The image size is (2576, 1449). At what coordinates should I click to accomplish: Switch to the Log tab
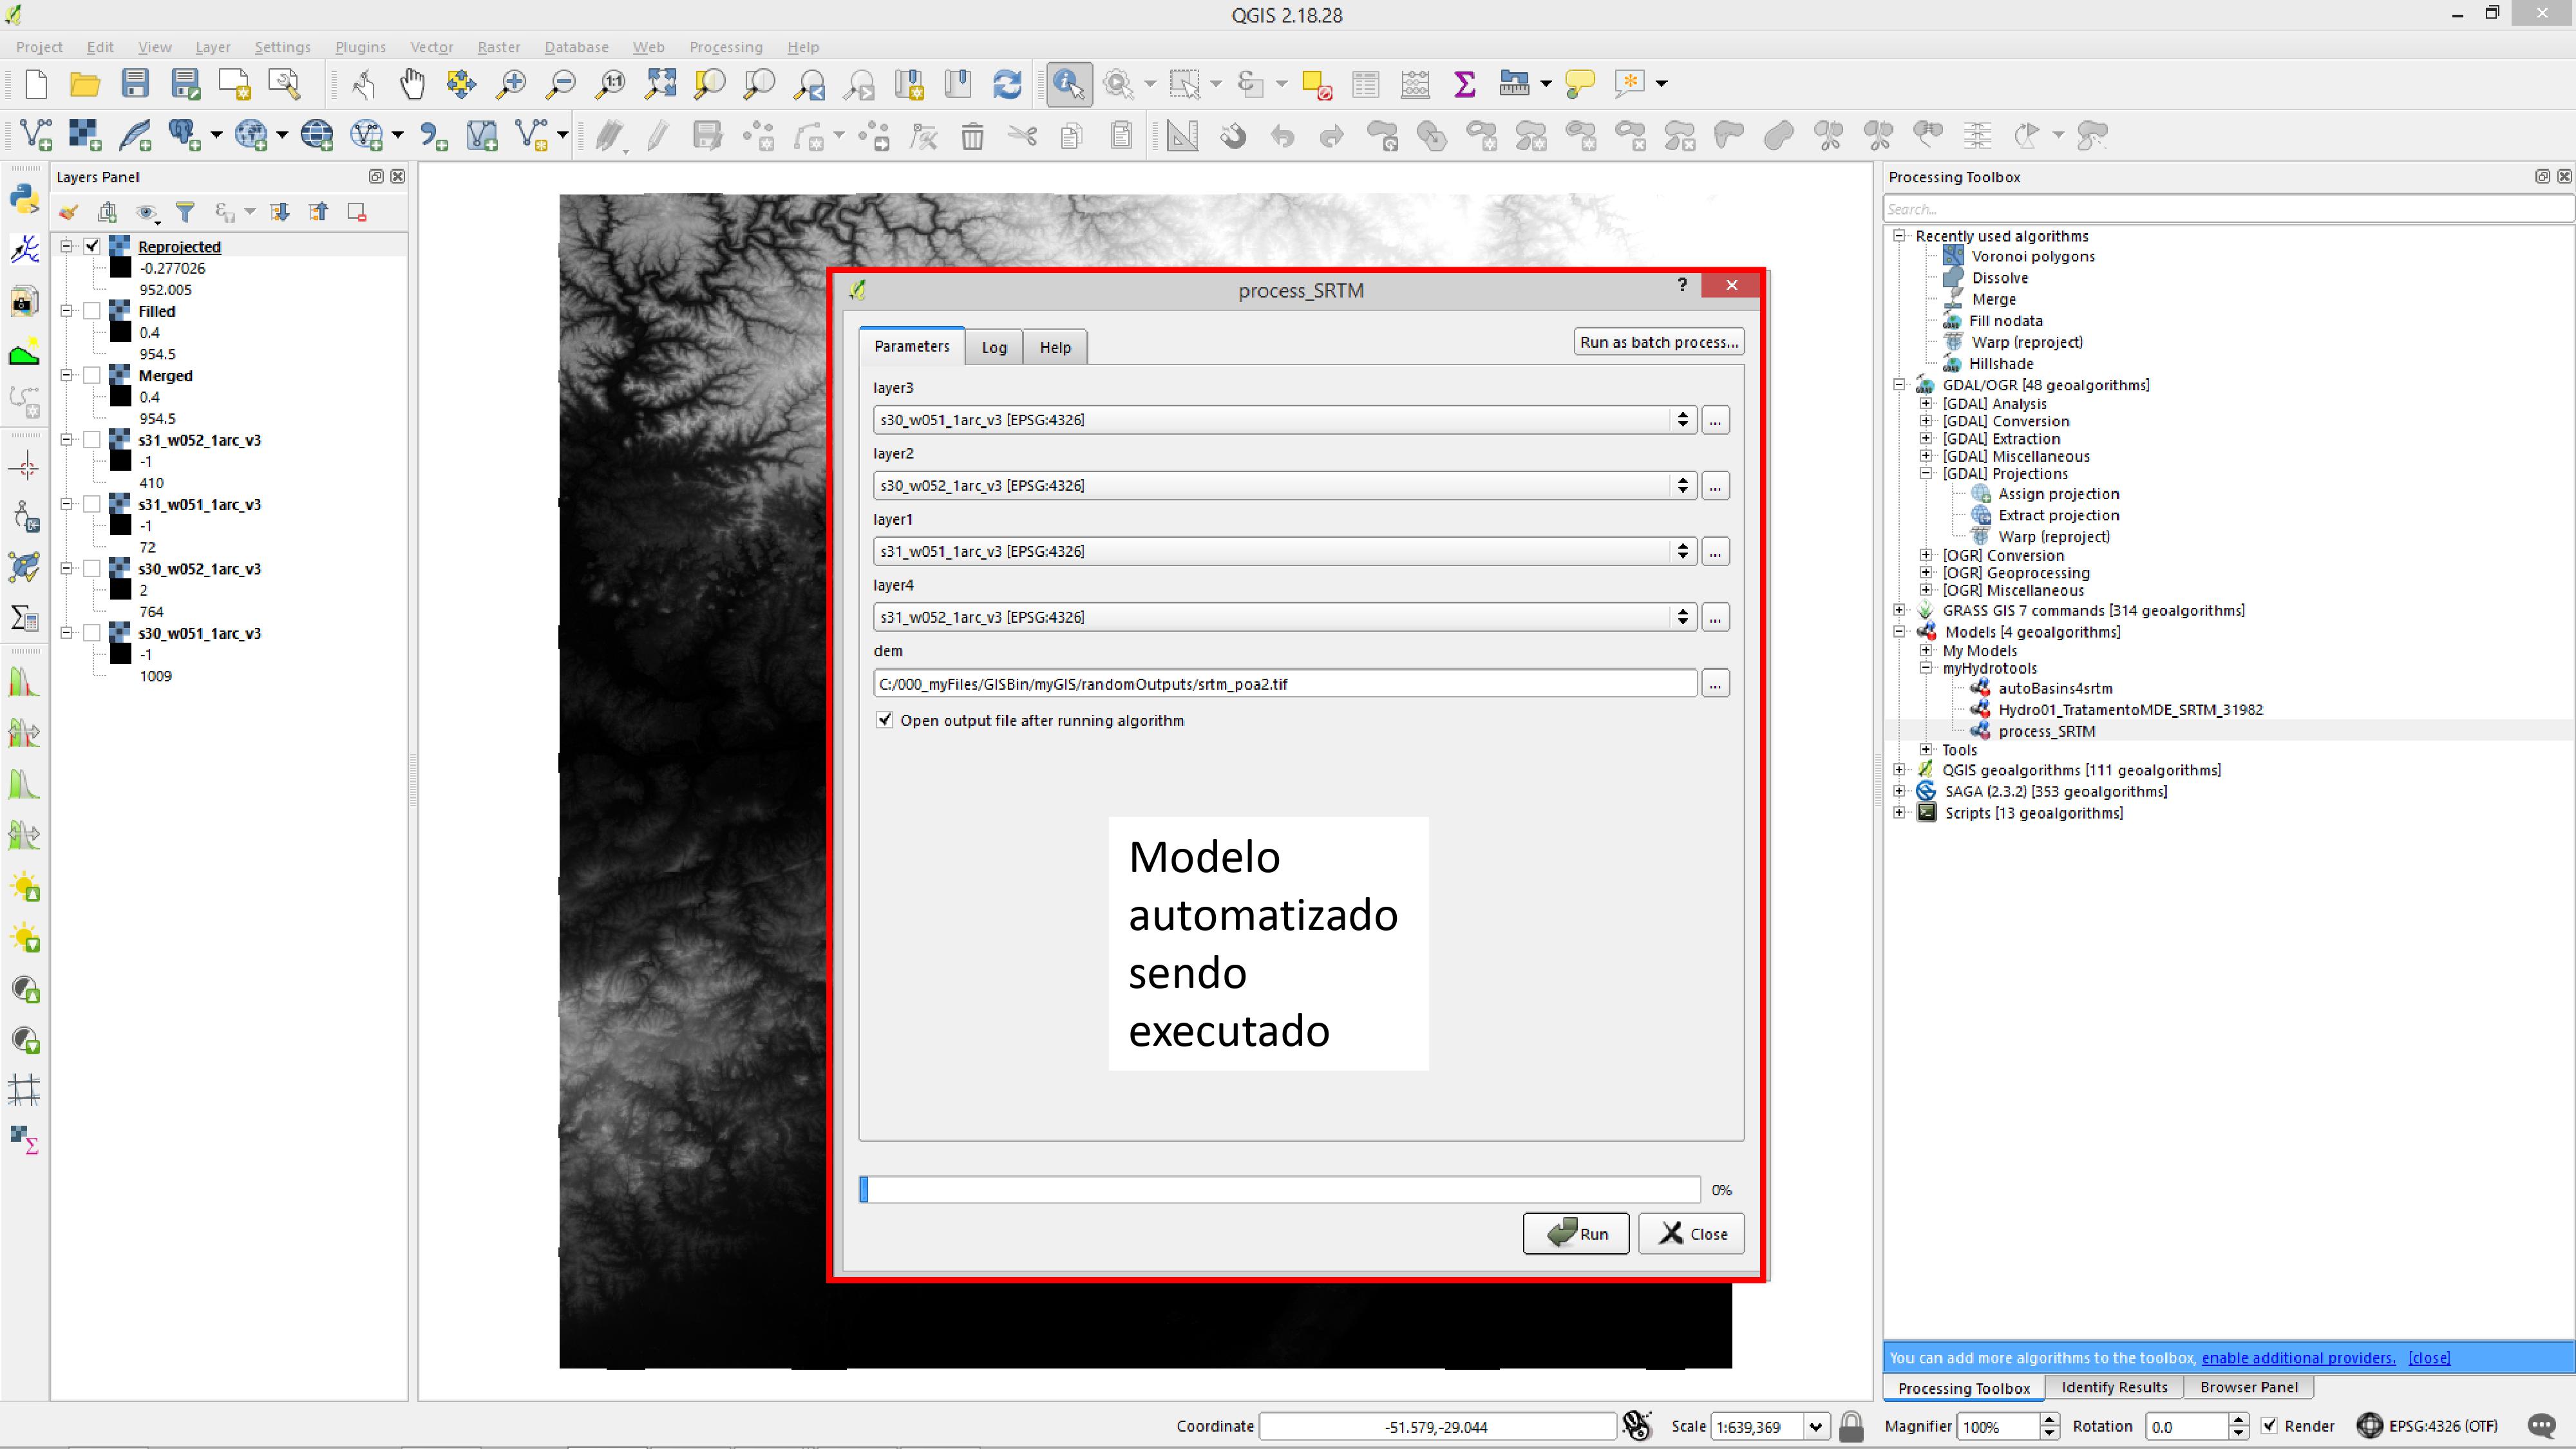993,347
